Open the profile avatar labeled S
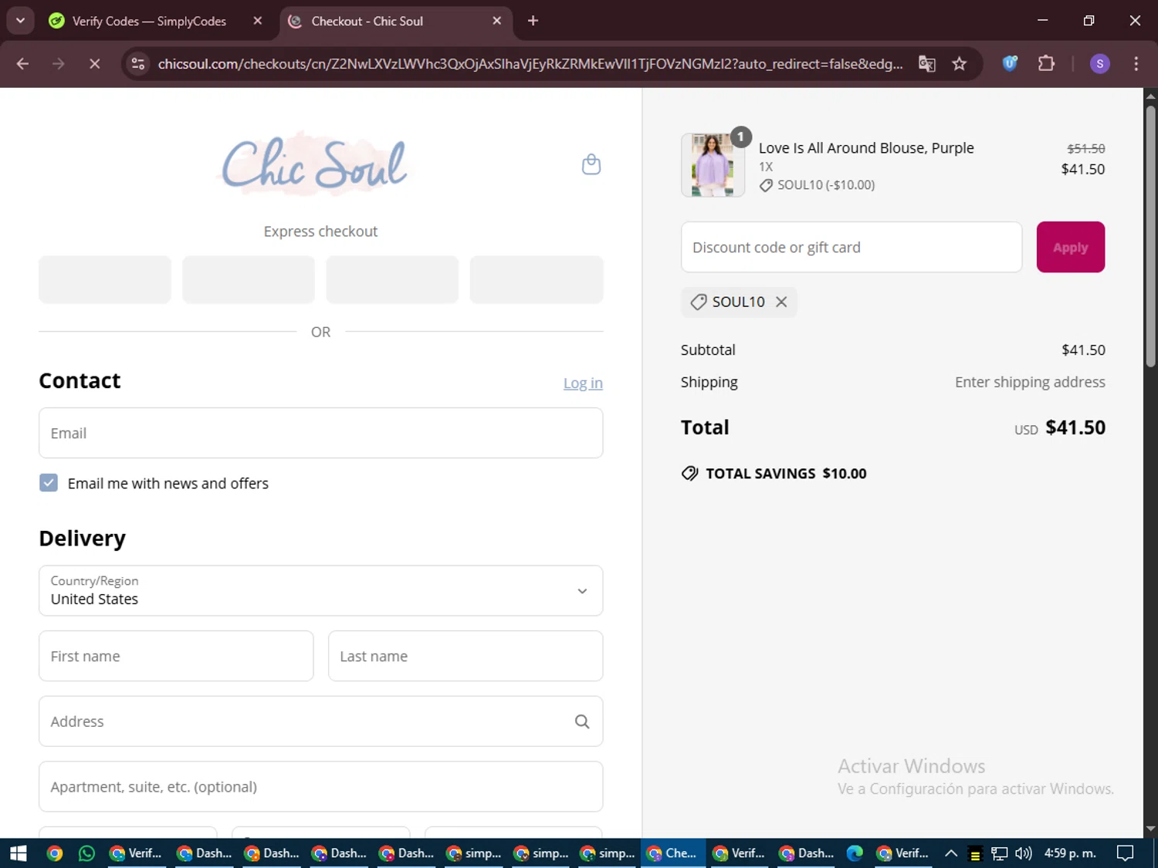The width and height of the screenshot is (1158, 868). (1100, 64)
